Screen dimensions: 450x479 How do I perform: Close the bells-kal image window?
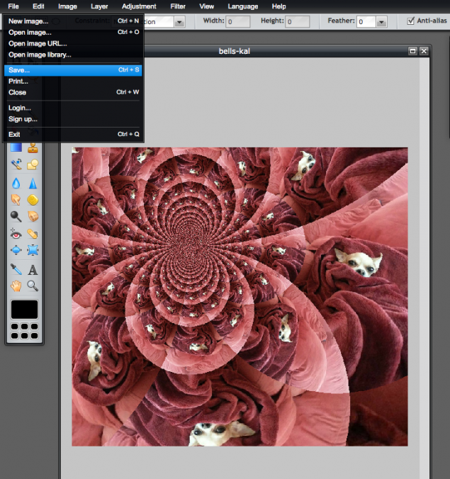point(424,51)
